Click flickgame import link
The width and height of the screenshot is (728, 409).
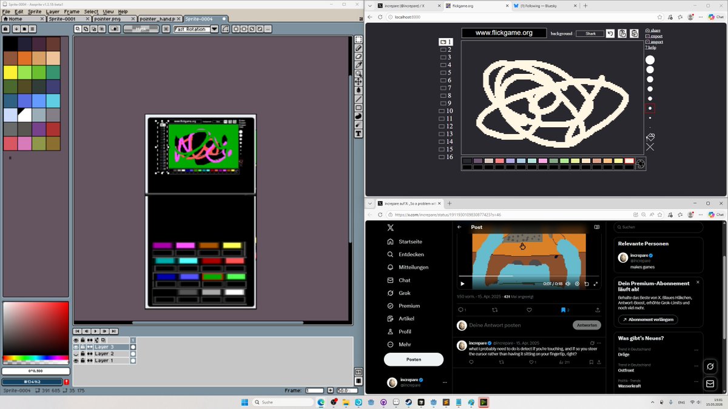click(654, 41)
